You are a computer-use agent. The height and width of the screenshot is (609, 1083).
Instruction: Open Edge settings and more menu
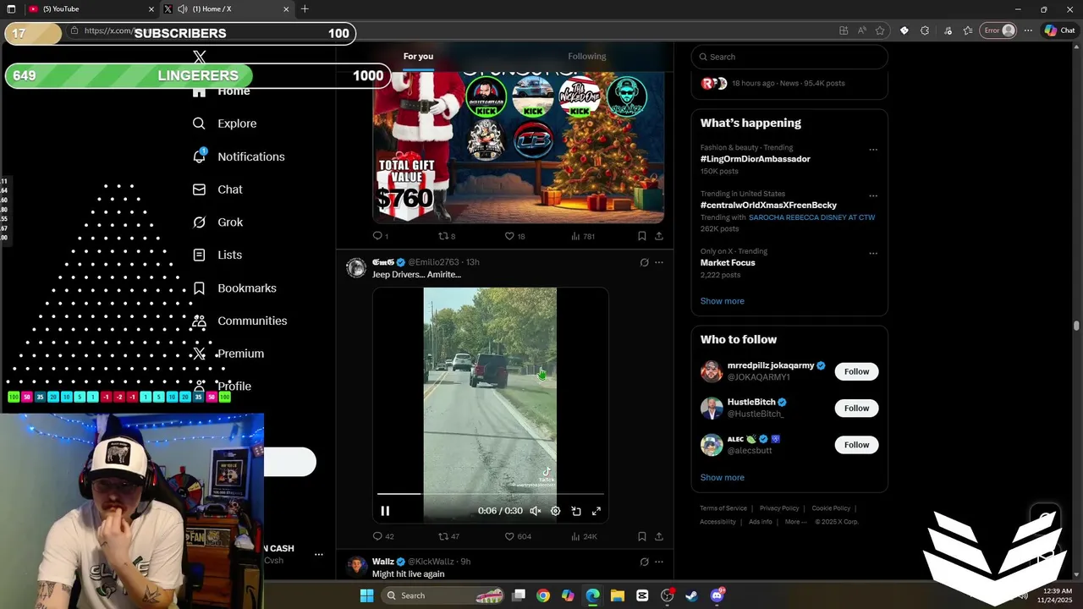(1028, 30)
